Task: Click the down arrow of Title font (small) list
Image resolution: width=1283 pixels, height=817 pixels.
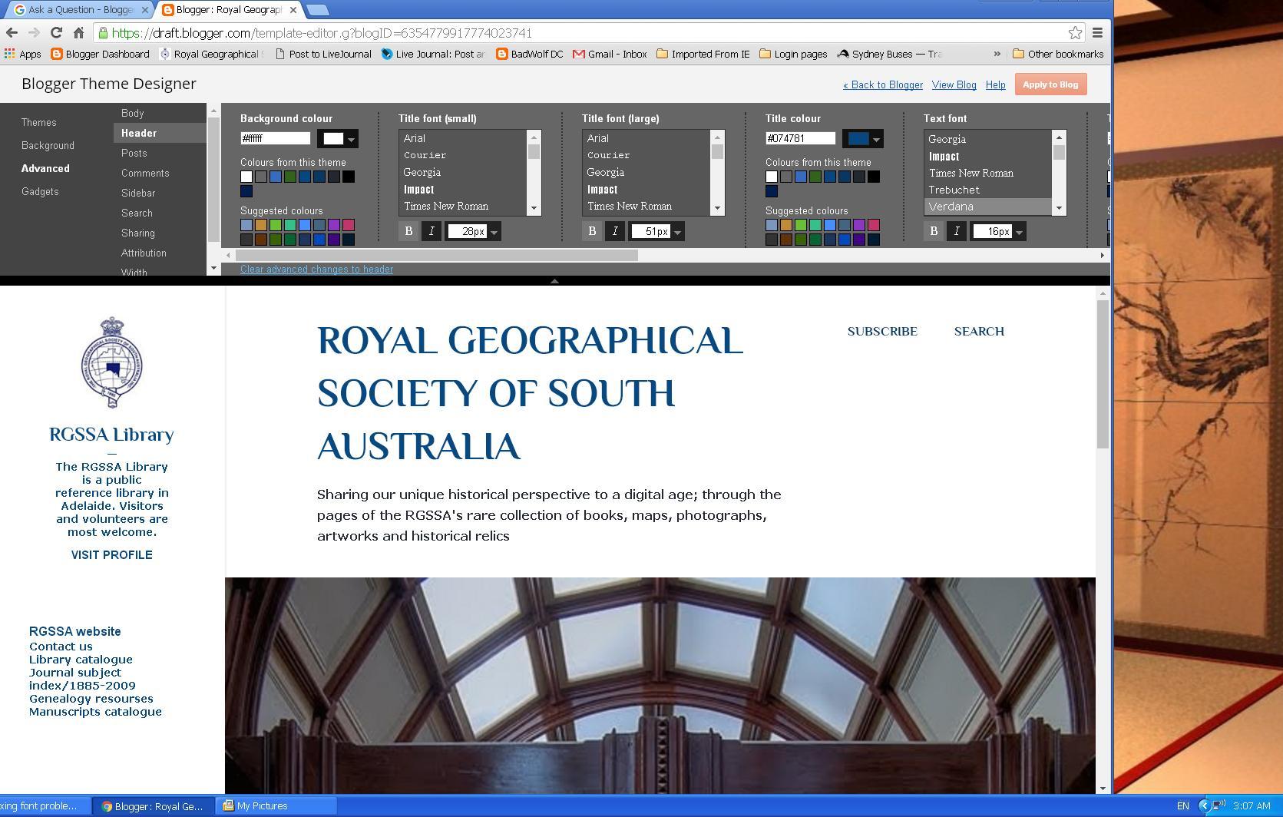Action: click(x=534, y=208)
